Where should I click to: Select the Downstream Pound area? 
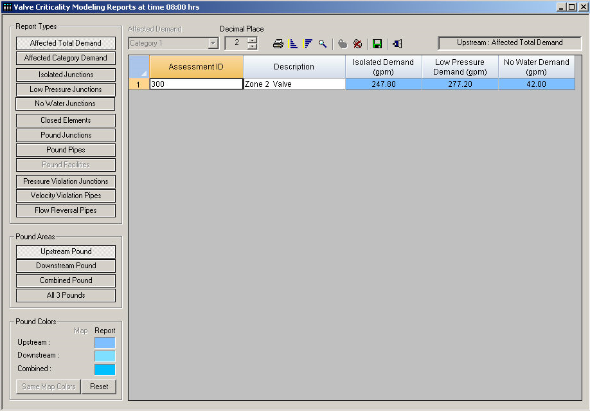66,266
